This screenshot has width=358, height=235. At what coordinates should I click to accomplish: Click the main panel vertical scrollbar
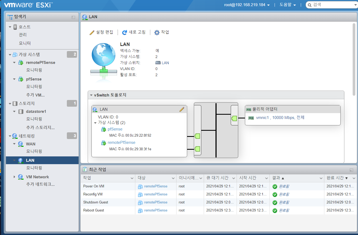pyautogui.click(x=354, y=59)
